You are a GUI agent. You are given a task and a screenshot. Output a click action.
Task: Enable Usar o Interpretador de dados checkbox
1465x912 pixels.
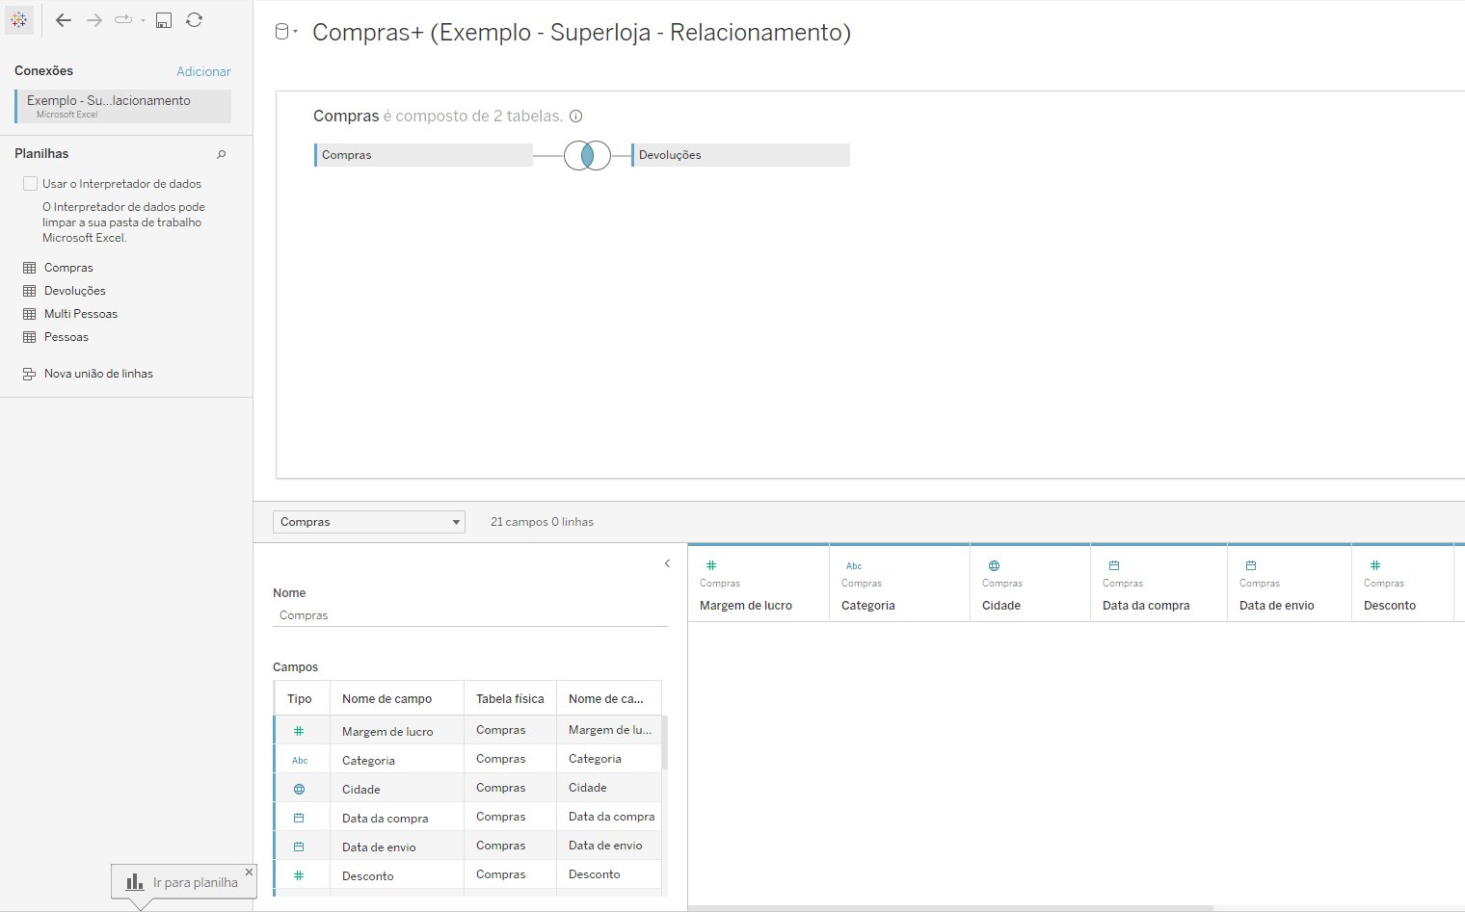coord(31,183)
